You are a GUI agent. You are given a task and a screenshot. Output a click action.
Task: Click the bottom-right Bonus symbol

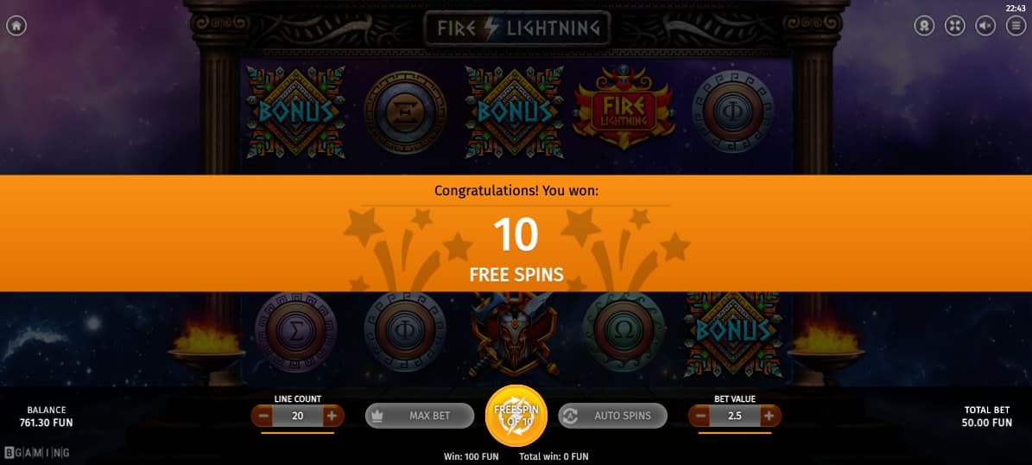coord(733,334)
